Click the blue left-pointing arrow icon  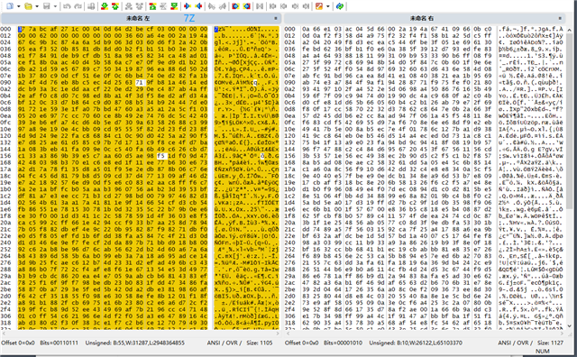pyautogui.click(x=198, y=6)
